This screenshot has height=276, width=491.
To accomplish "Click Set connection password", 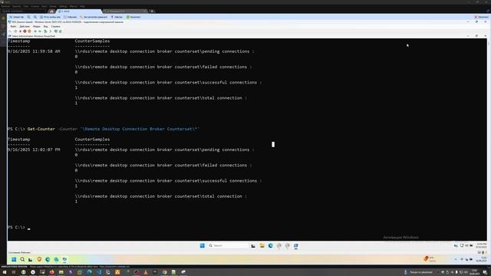I will coord(94,17).
